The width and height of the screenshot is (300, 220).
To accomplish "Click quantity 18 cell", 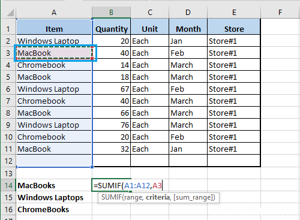I will [112, 77].
